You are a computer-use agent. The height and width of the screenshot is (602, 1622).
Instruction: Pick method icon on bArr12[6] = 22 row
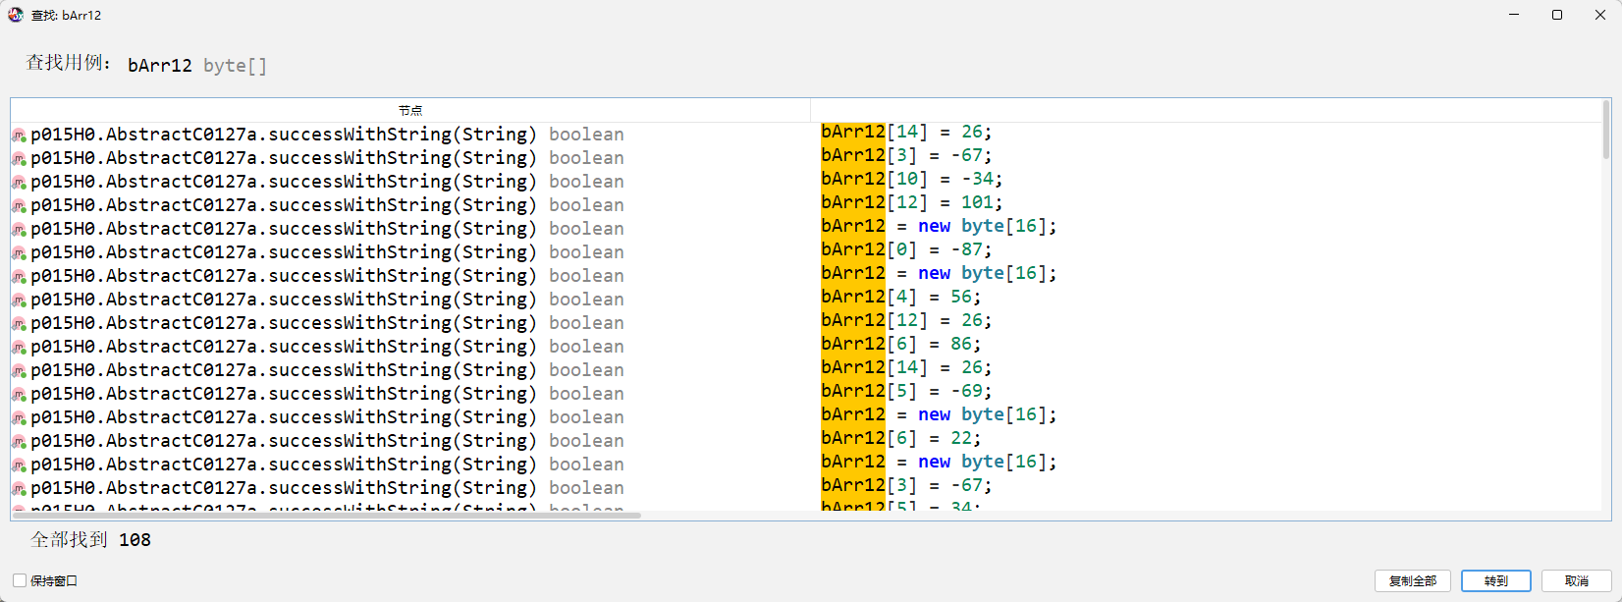pyautogui.click(x=19, y=442)
